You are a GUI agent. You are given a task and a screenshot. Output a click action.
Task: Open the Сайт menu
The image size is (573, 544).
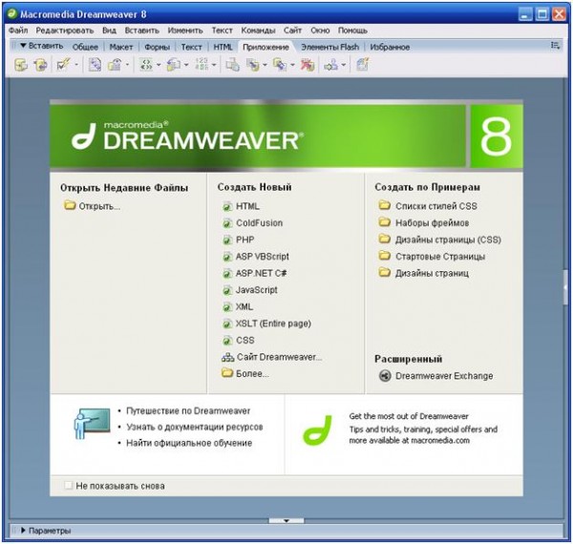coord(292,31)
